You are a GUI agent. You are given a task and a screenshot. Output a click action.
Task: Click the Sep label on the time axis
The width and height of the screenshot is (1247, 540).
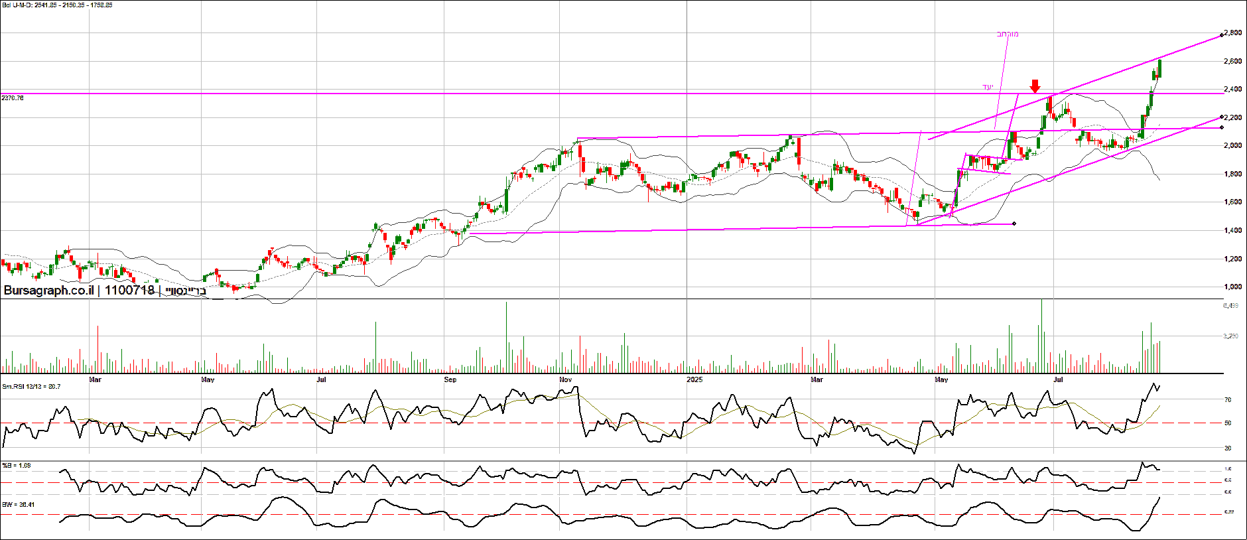[450, 380]
